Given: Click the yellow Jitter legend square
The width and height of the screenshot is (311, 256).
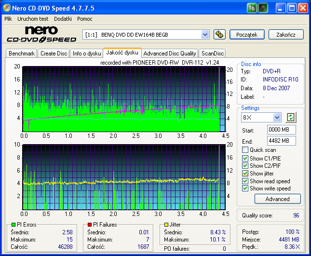Looking at the screenshot, I should coord(166,225).
